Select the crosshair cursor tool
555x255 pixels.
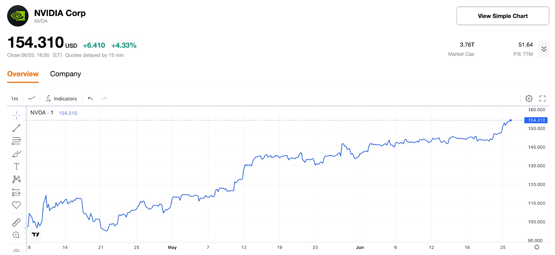tap(16, 115)
